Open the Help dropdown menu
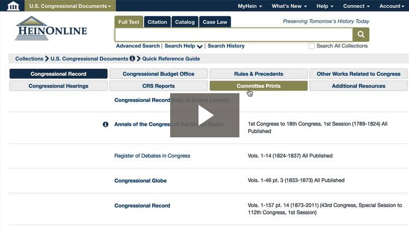Screen dimensions: 409x230 [325, 6]
